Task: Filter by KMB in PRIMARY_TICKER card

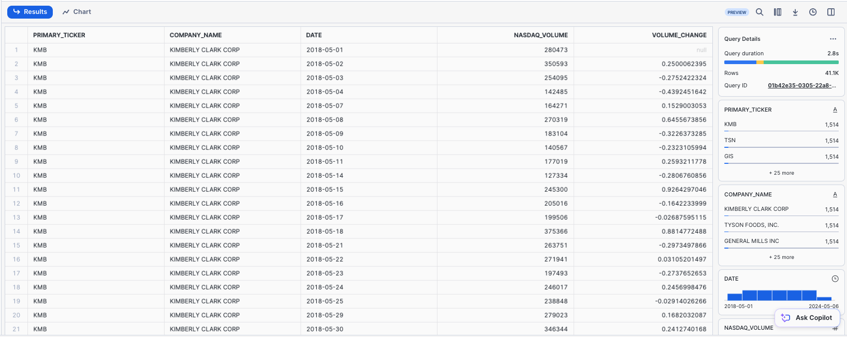Action: click(781, 125)
